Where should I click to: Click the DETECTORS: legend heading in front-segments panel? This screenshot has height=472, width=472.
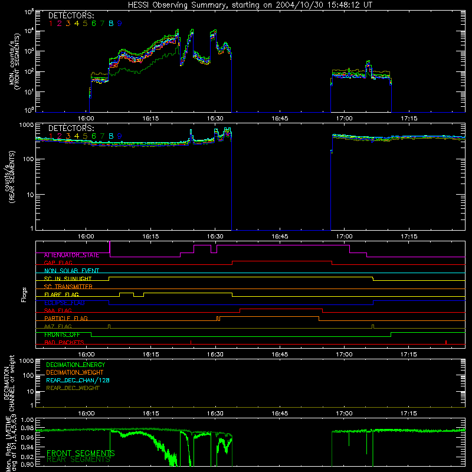[71, 16]
